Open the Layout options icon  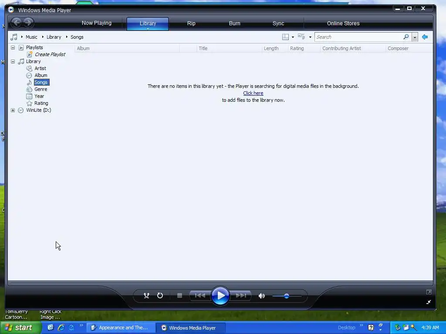[x=285, y=37]
